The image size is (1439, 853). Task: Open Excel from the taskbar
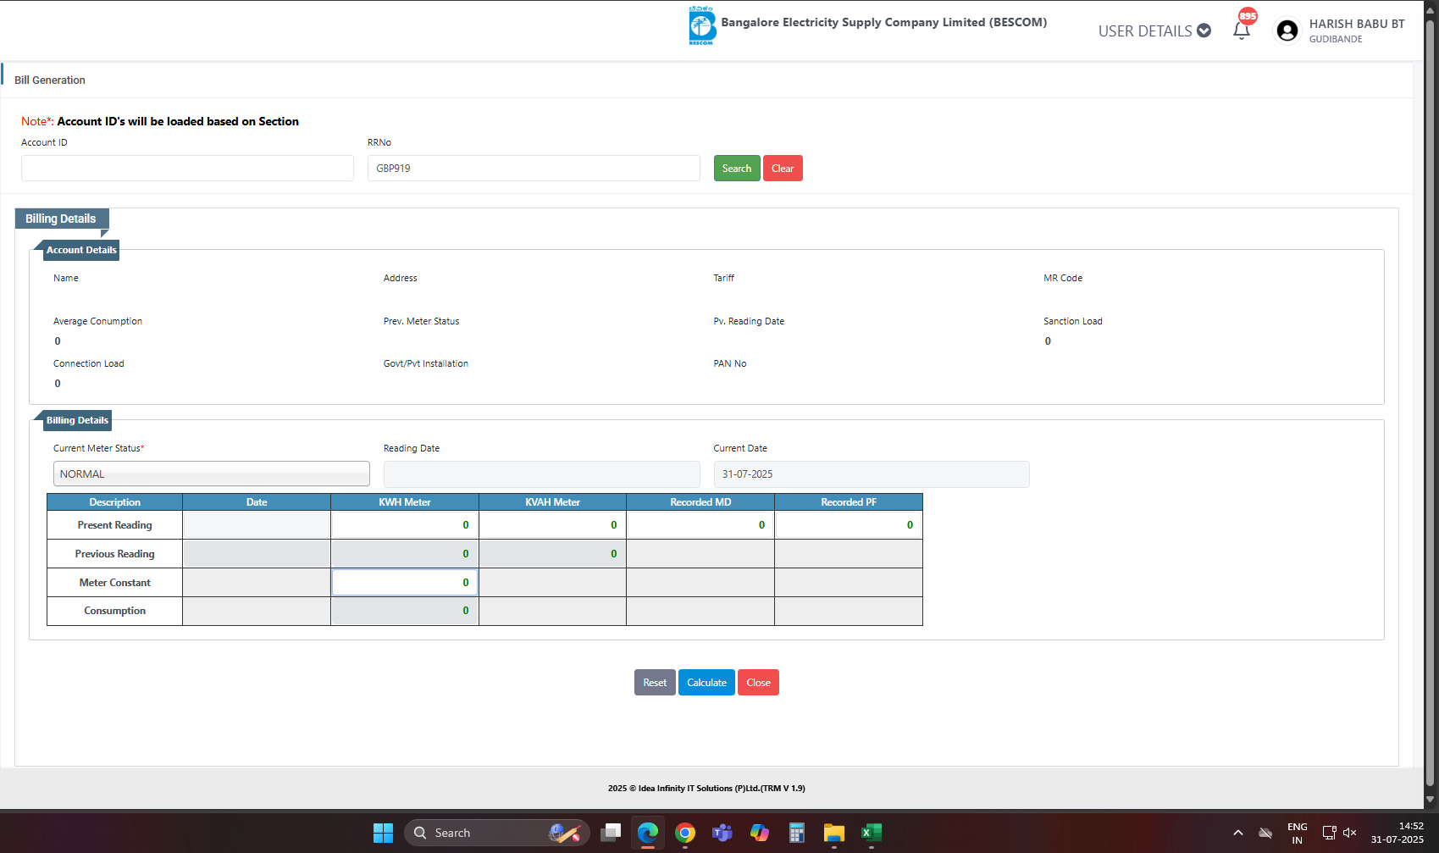[871, 833]
